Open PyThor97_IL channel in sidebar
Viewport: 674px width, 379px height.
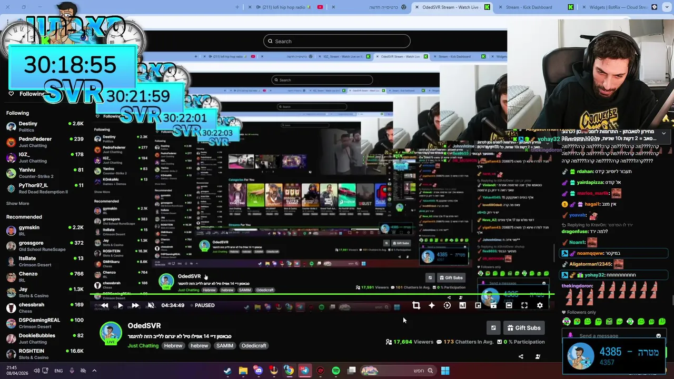45,188
